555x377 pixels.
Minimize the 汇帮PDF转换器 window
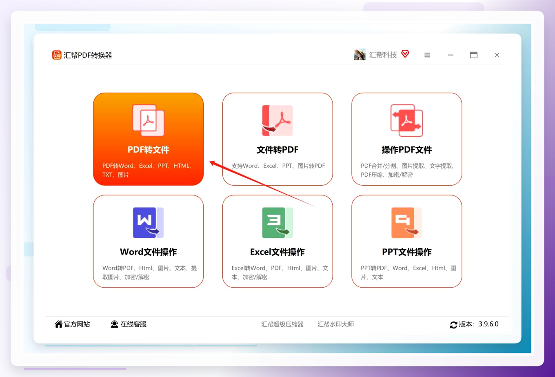pyautogui.click(x=451, y=55)
